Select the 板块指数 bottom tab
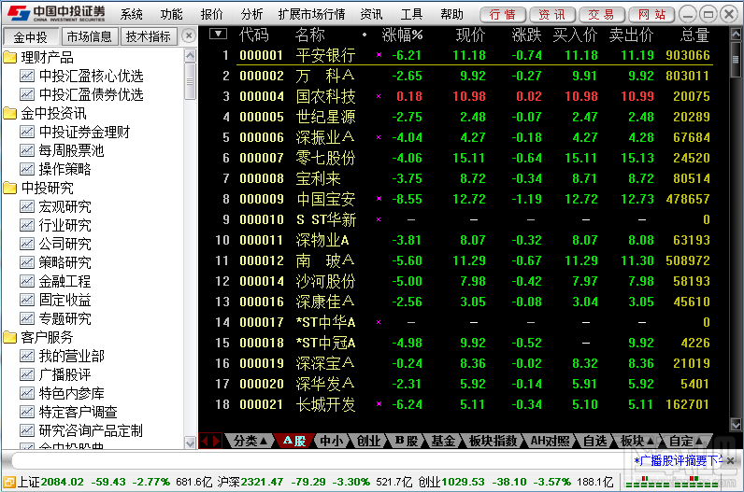This screenshot has height=492, width=744. [x=493, y=442]
